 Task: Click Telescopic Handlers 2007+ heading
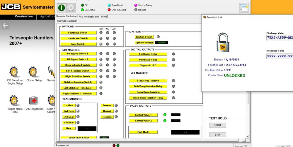pos(31,41)
